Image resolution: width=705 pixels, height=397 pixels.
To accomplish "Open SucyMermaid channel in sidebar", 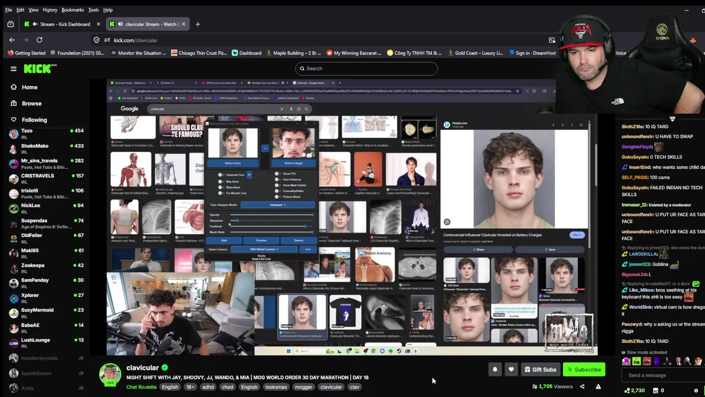I will click(x=46, y=313).
